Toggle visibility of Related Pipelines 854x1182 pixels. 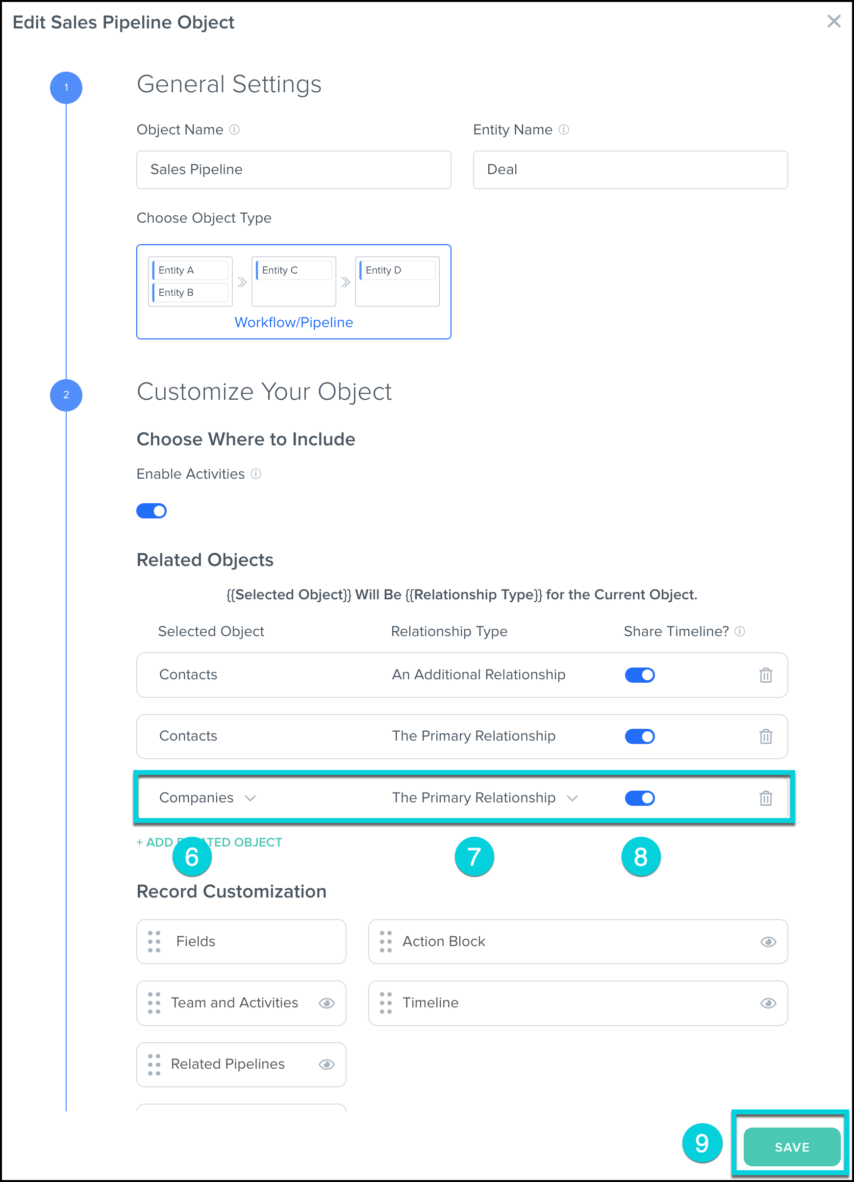[326, 1064]
